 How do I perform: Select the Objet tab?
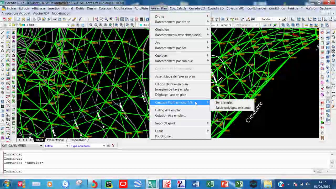39,140
